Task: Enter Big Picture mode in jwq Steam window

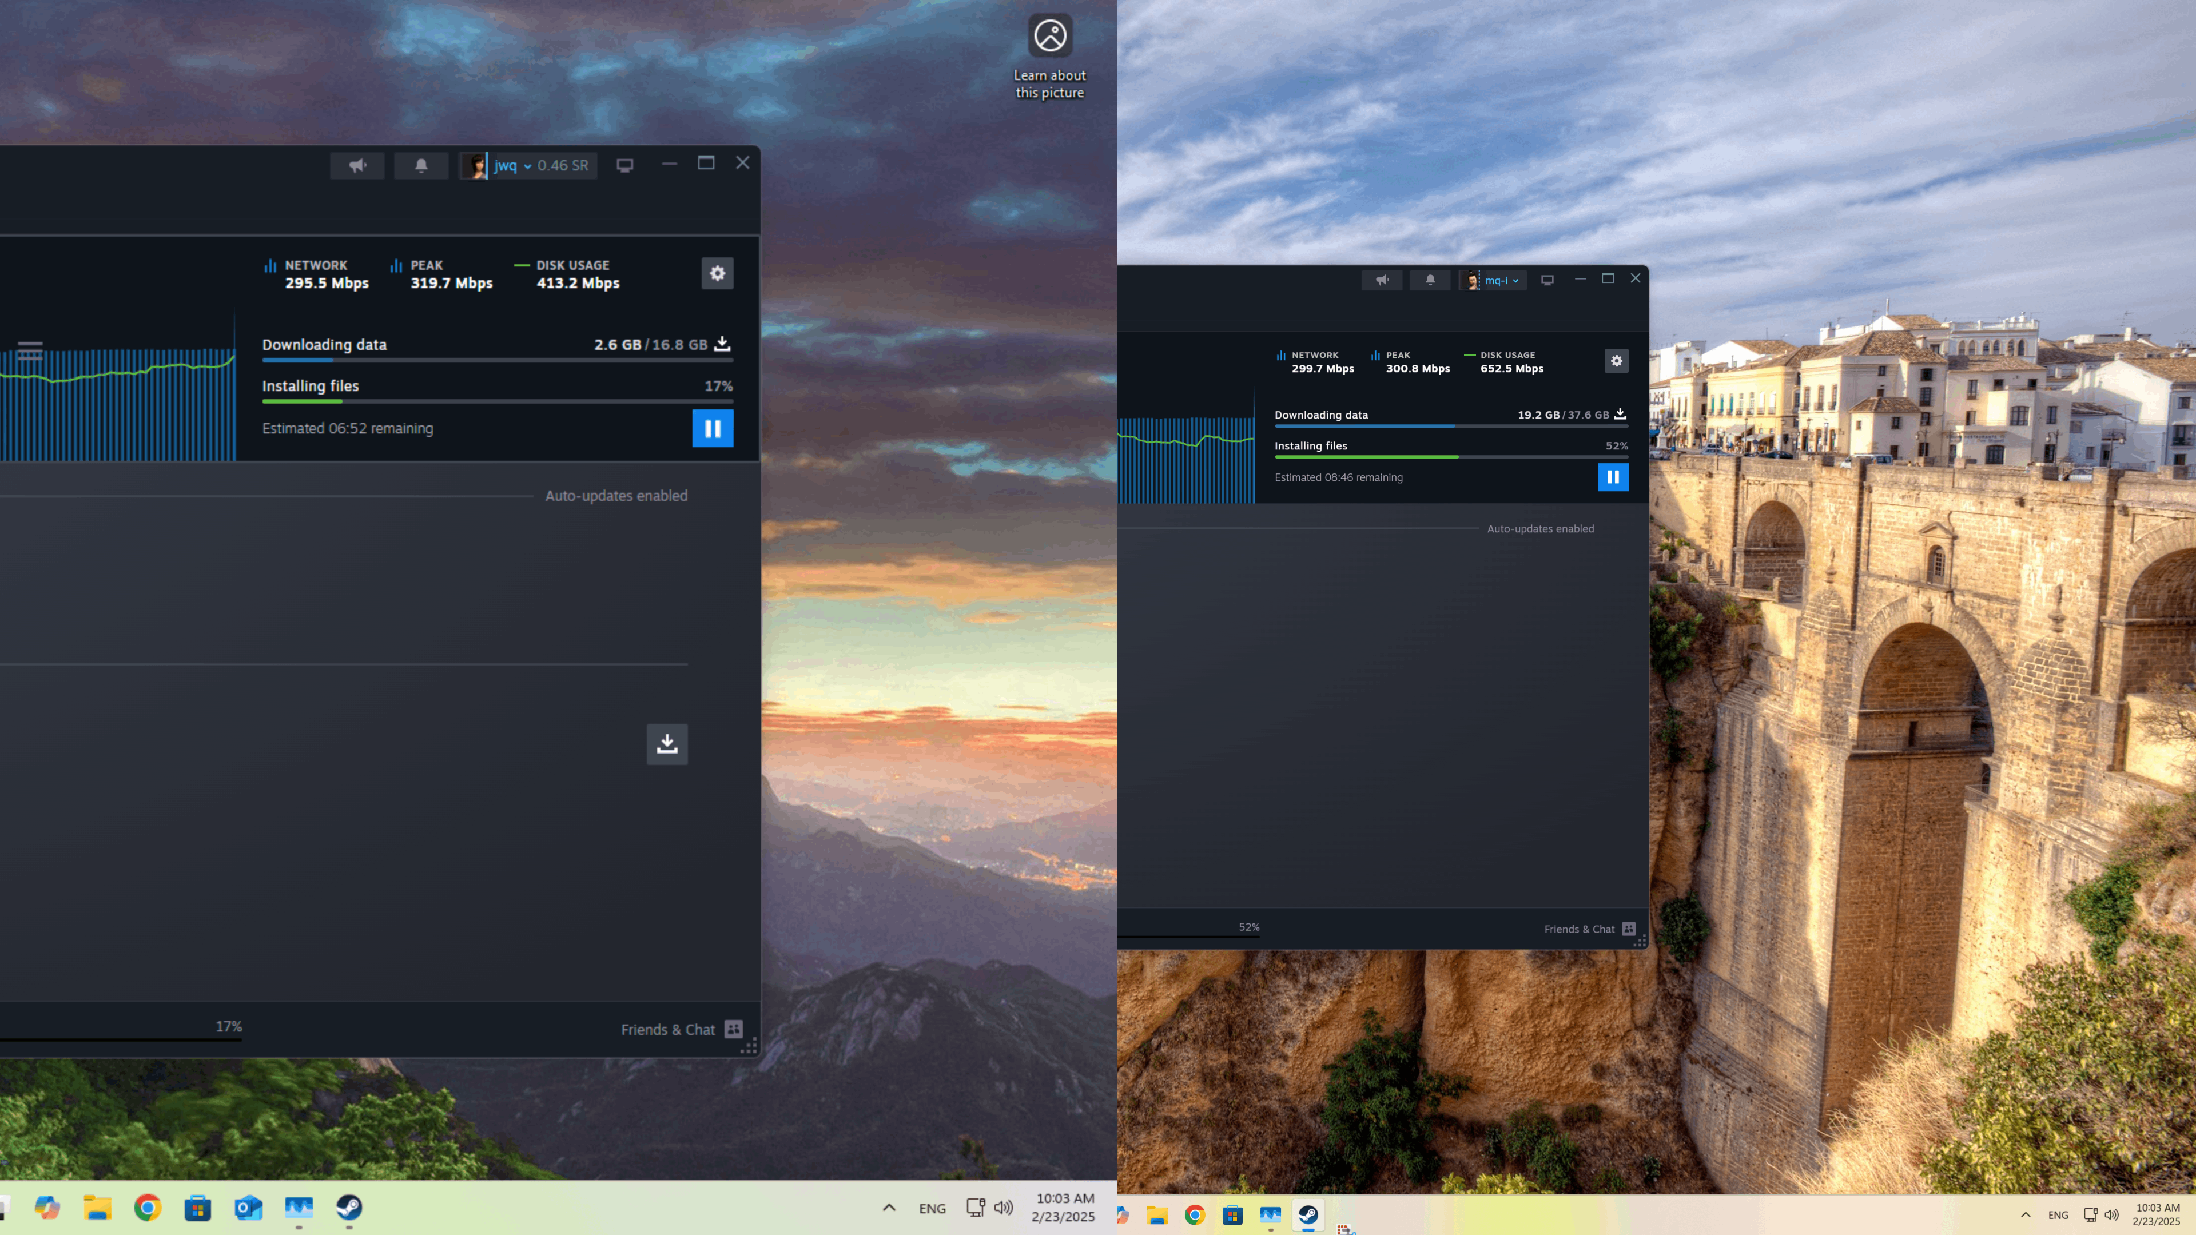Action: click(625, 165)
